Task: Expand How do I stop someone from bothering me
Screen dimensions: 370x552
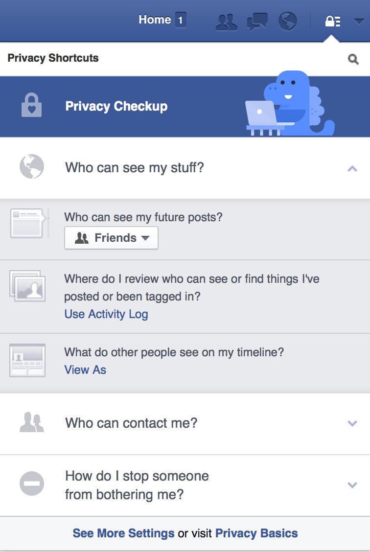Action: tap(352, 485)
